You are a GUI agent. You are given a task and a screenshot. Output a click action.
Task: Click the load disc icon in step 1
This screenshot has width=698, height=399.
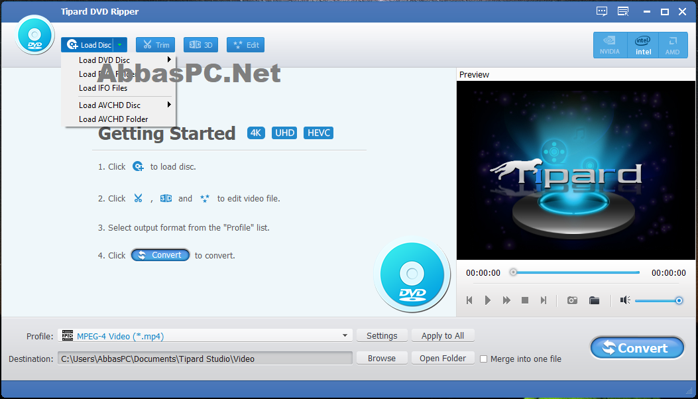tap(138, 166)
